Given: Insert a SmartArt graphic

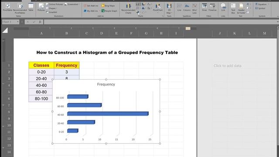Looking at the screenshot, I should pyautogui.click(x=51, y=12).
